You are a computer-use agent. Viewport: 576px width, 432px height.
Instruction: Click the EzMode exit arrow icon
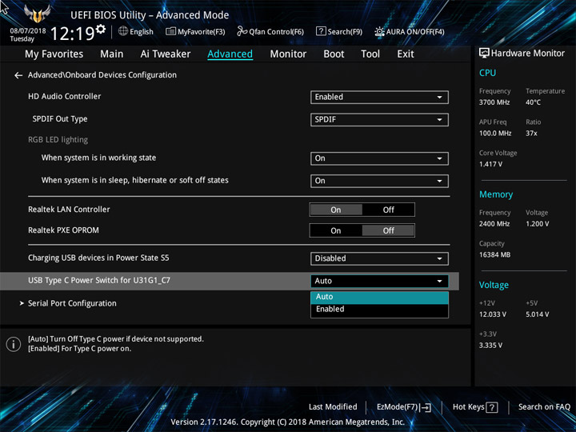426,407
